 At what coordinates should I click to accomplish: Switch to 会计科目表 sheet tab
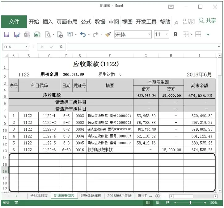pyautogui.click(x=39, y=196)
